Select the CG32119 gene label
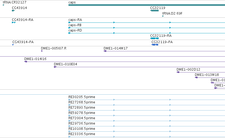This screenshot has width=225, height=138. (158, 8)
